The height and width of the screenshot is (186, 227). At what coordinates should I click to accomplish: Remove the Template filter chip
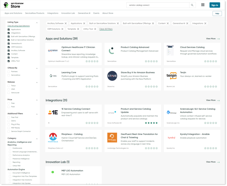tap(78, 29)
